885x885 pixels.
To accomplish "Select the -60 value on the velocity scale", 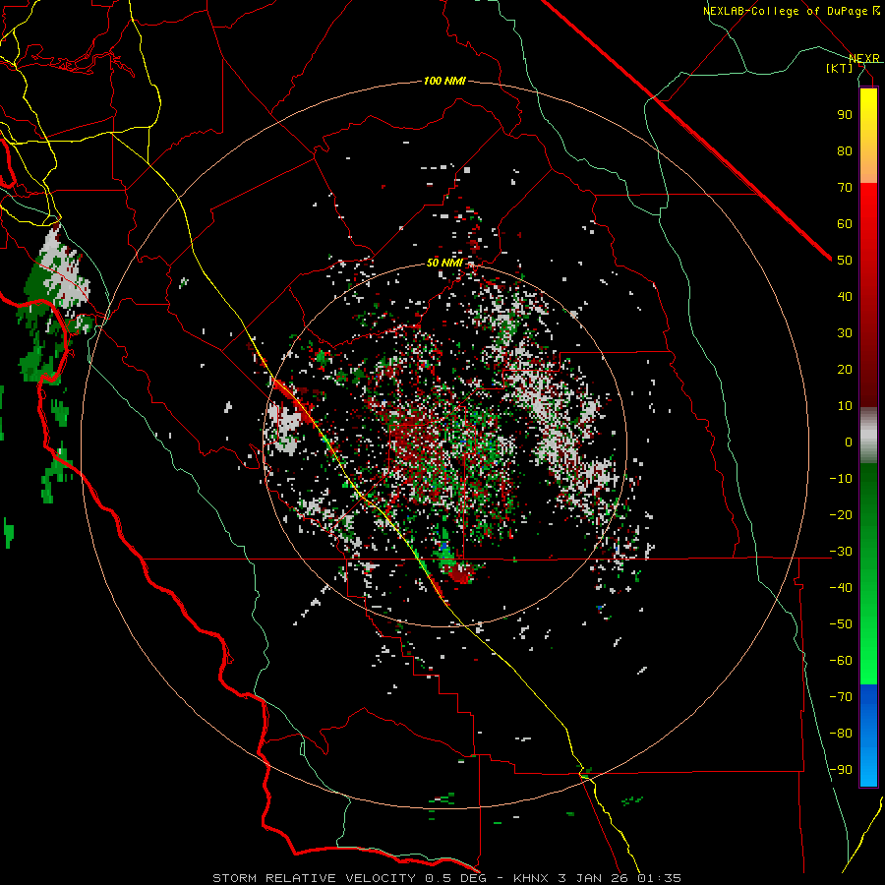I will coord(841,661).
